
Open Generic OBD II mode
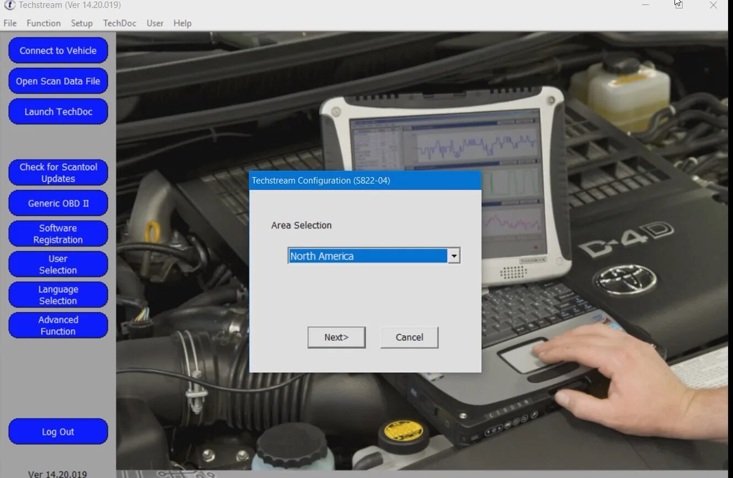point(58,203)
